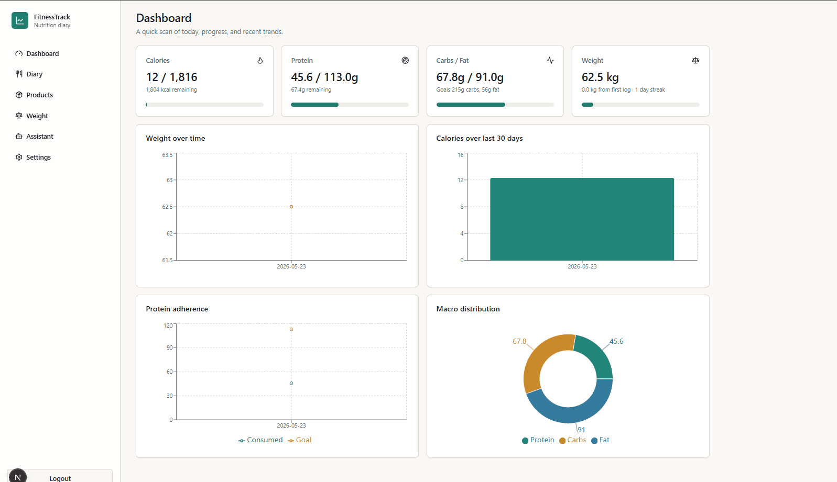The width and height of the screenshot is (837, 482).
Task: Click the round N avatar icon
Action: click(x=18, y=477)
